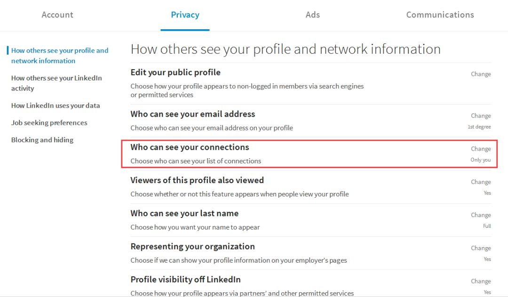The height and width of the screenshot is (297, 508).
Task: Expand 'Who can see your email address'
Action: pos(193,114)
